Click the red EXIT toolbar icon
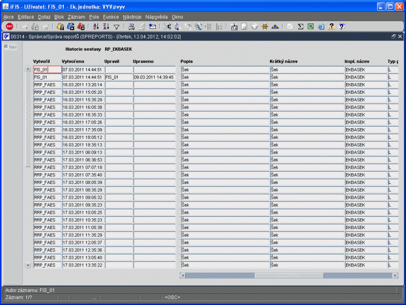Viewport: 406px width, 305px height. (10, 26)
